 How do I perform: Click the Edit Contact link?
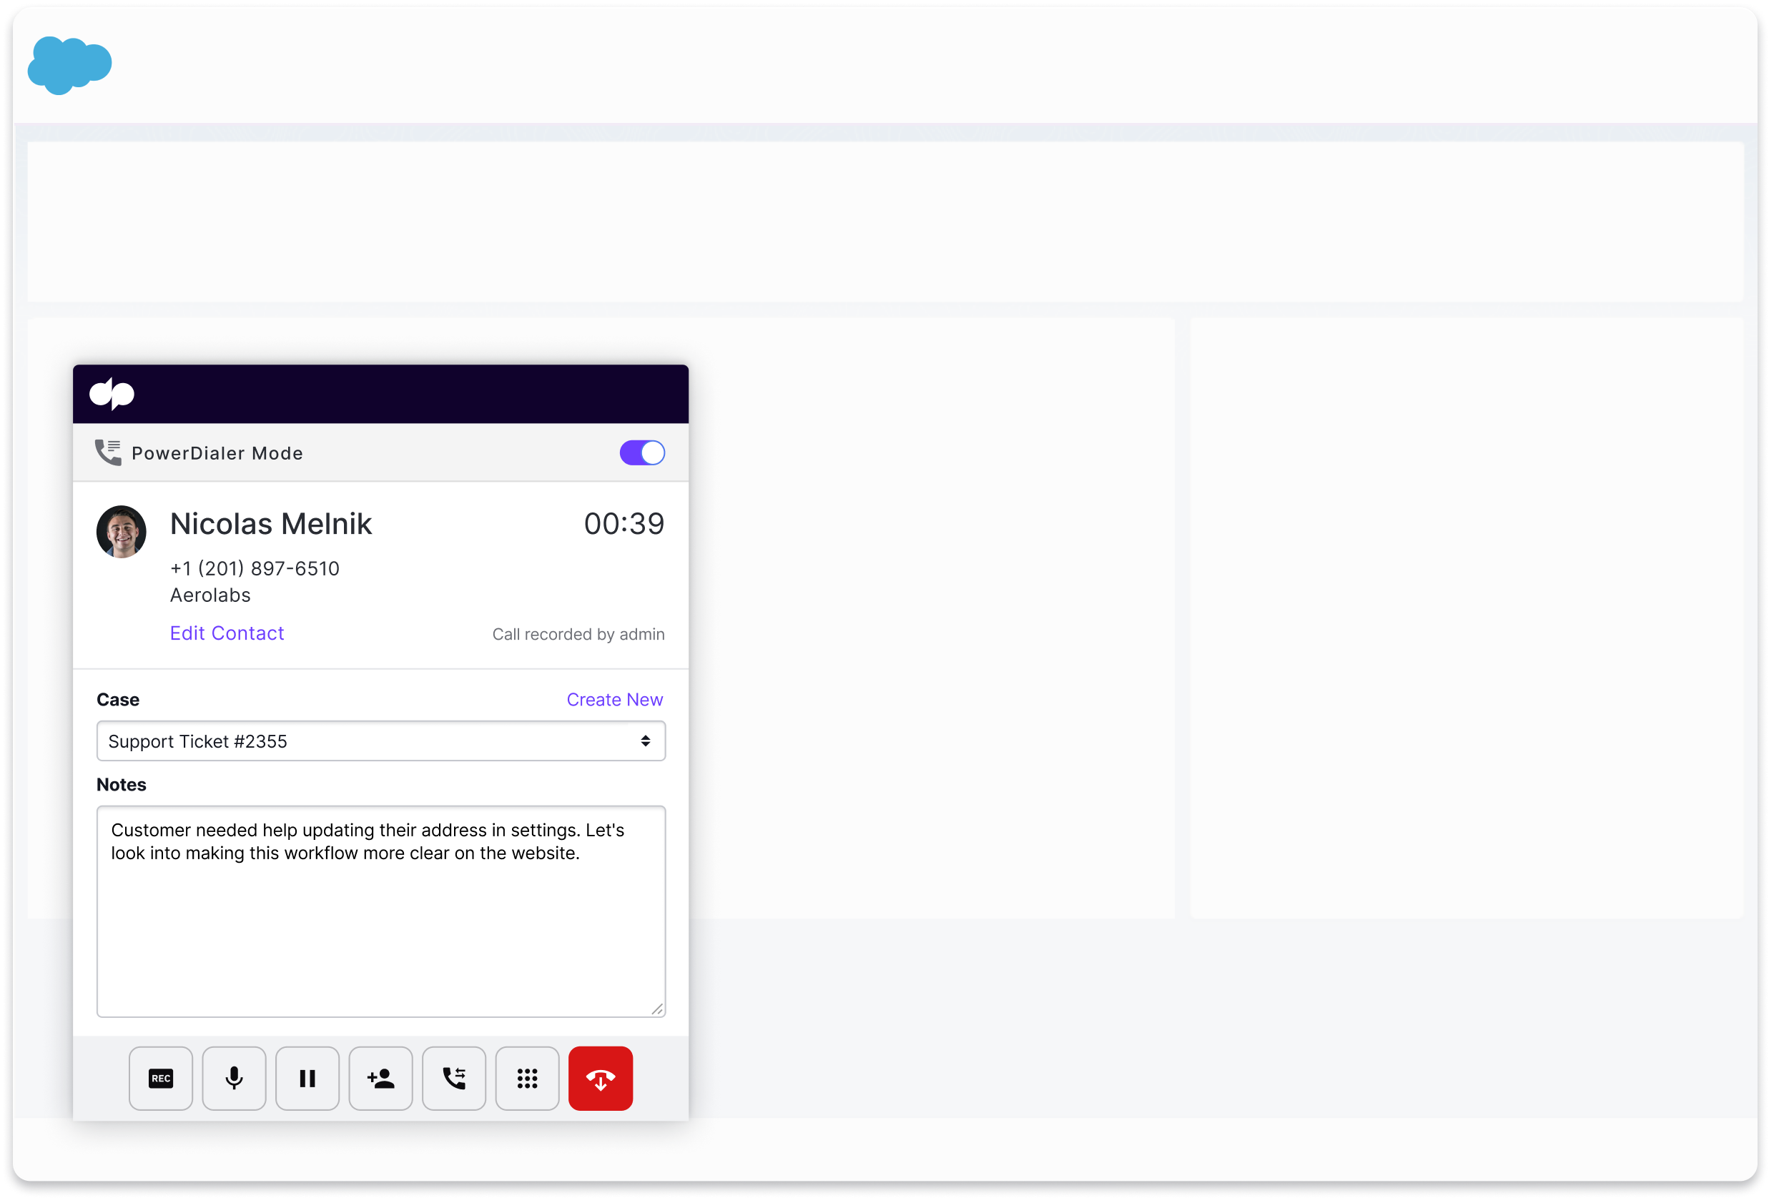pyautogui.click(x=226, y=633)
